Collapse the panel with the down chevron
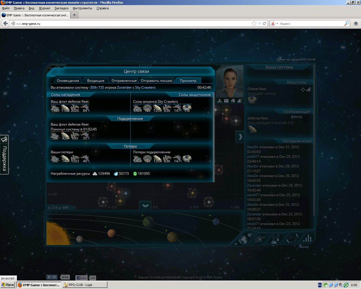This screenshot has width=361, height=289. [145, 206]
